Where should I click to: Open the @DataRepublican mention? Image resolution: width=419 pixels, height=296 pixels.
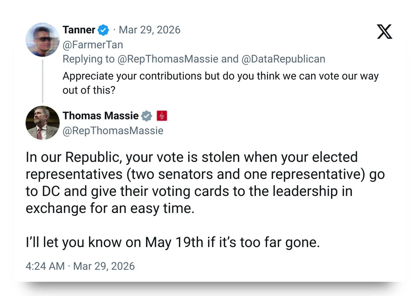[283, 59]
